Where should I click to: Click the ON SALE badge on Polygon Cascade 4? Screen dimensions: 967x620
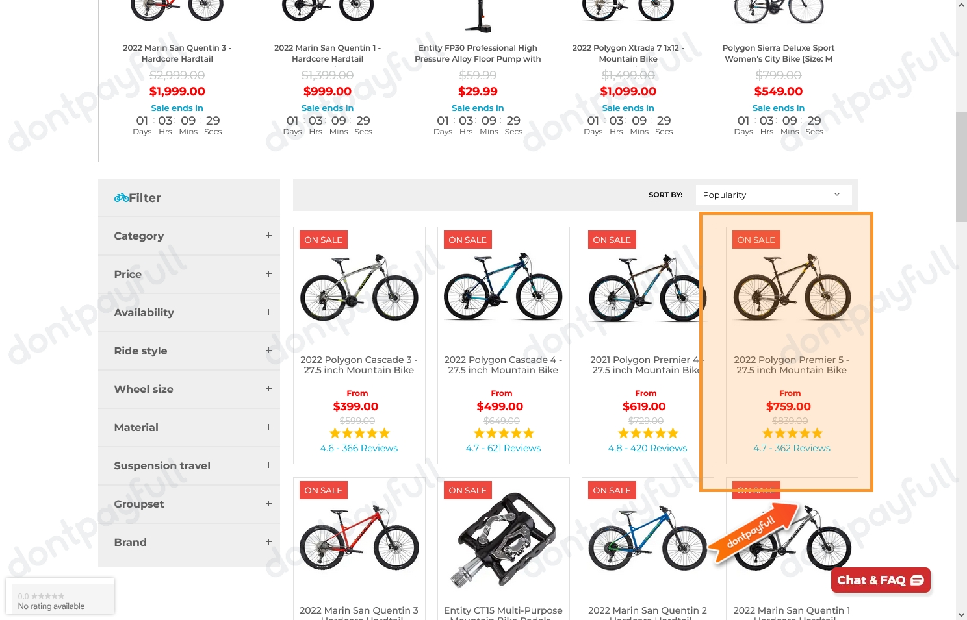(x=467, y=240)
